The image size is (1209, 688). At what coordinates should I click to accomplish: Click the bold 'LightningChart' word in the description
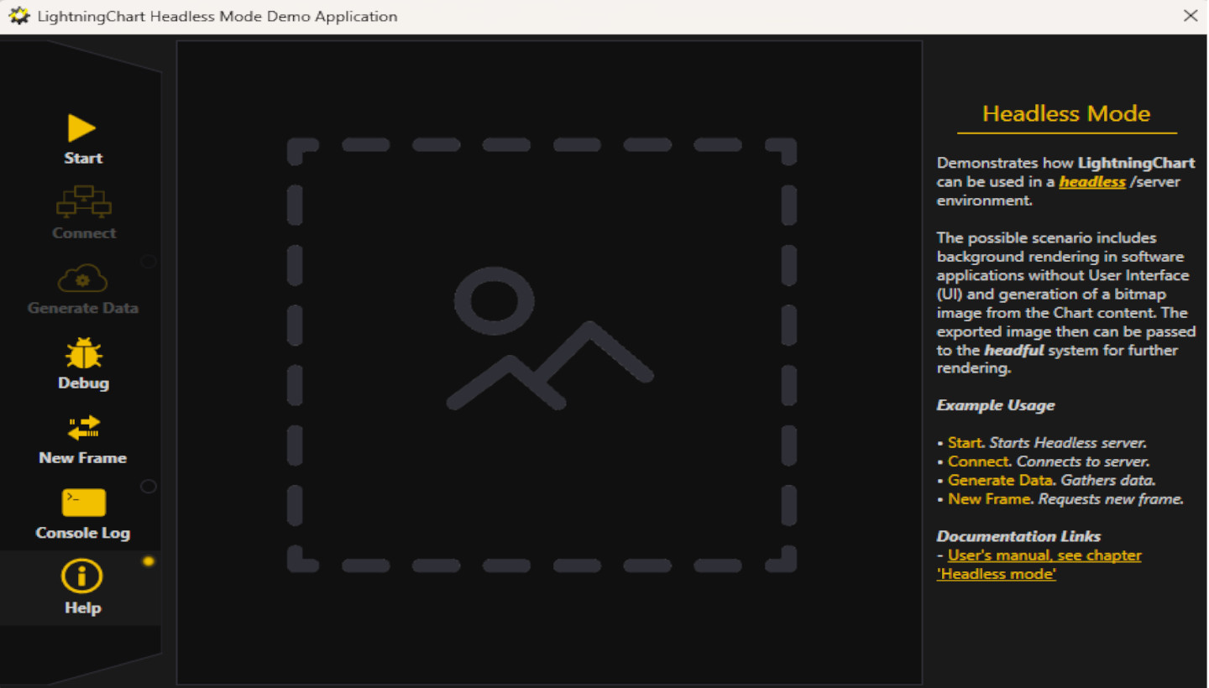pos(1137,163)
